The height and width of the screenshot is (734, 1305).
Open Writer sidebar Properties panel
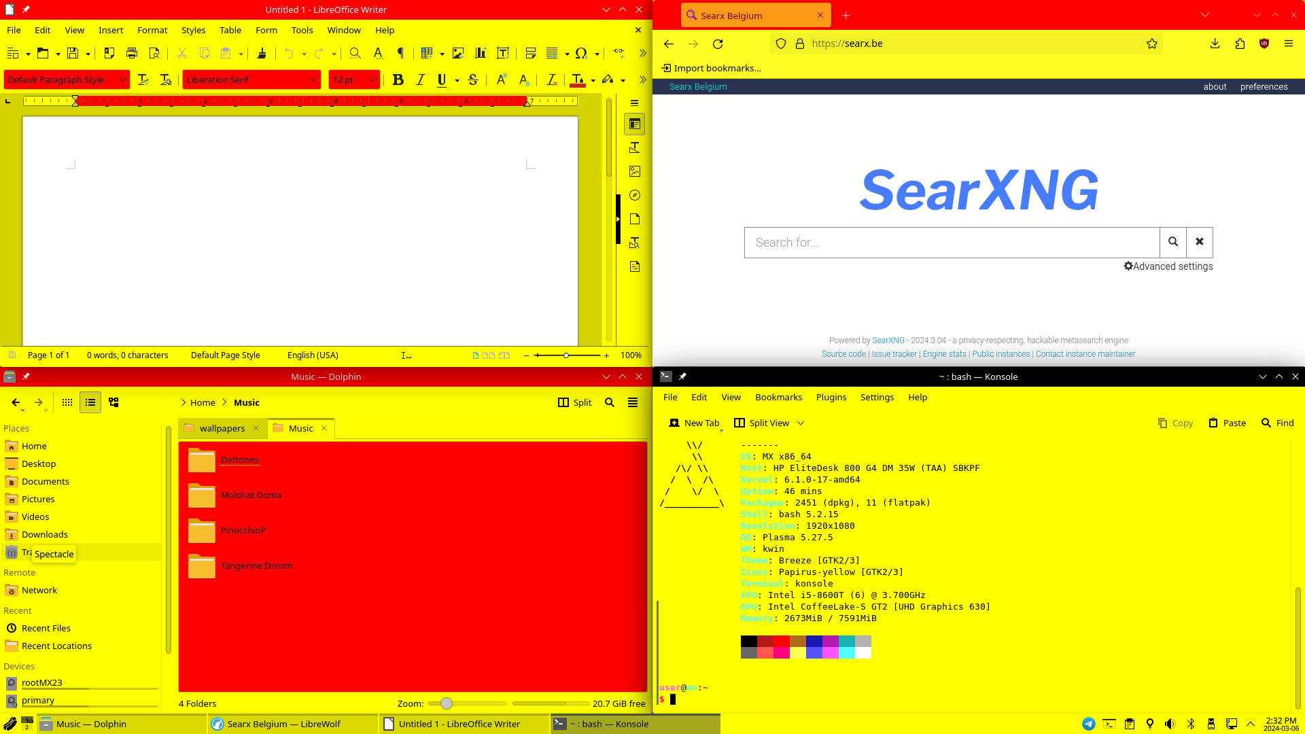[x=635, y=124]
